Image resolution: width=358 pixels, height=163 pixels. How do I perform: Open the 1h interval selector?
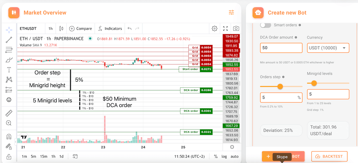tap(50, 29)
